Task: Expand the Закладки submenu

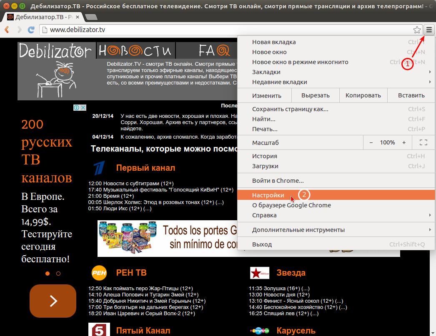Action: pos(336,72)
